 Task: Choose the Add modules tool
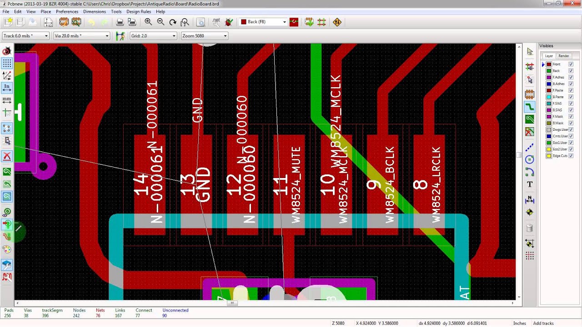(530, 94)
